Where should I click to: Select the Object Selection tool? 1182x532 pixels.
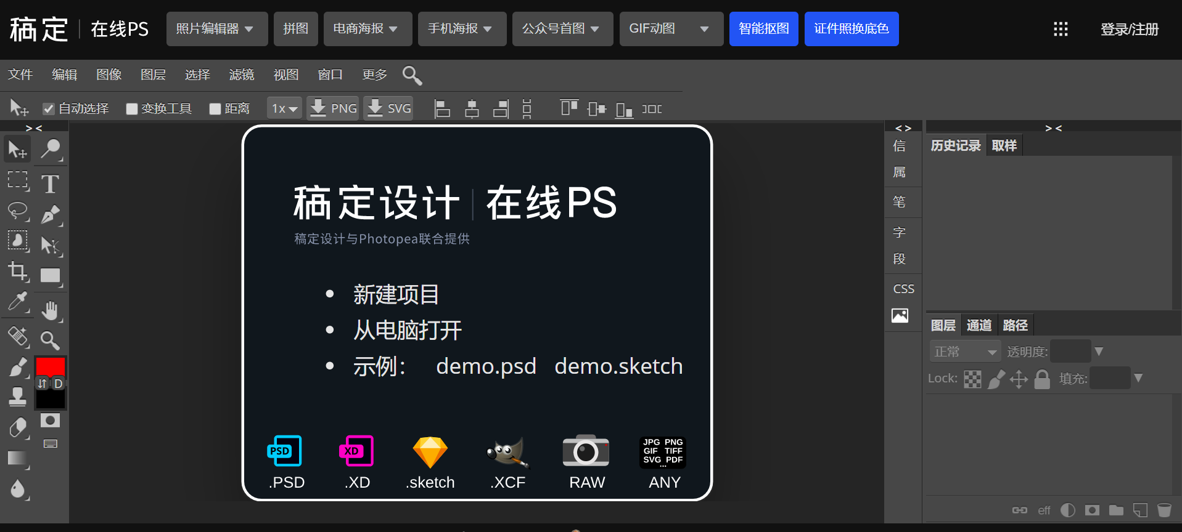pyautogui.click(x=17, y=241)
